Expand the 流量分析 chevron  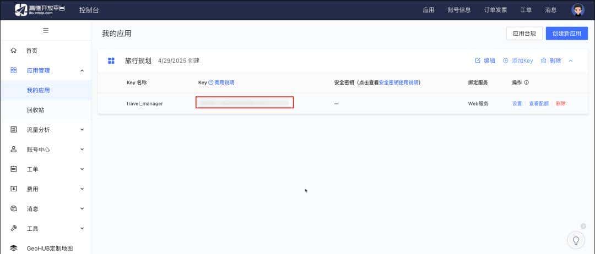coord(82,129)
